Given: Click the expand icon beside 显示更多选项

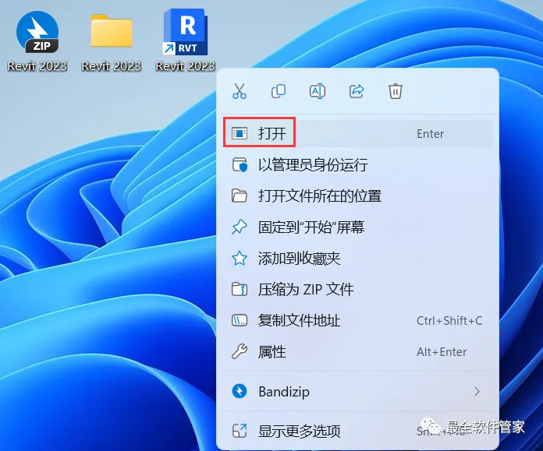Looking at the screenshot, I should tap(240, 431).
